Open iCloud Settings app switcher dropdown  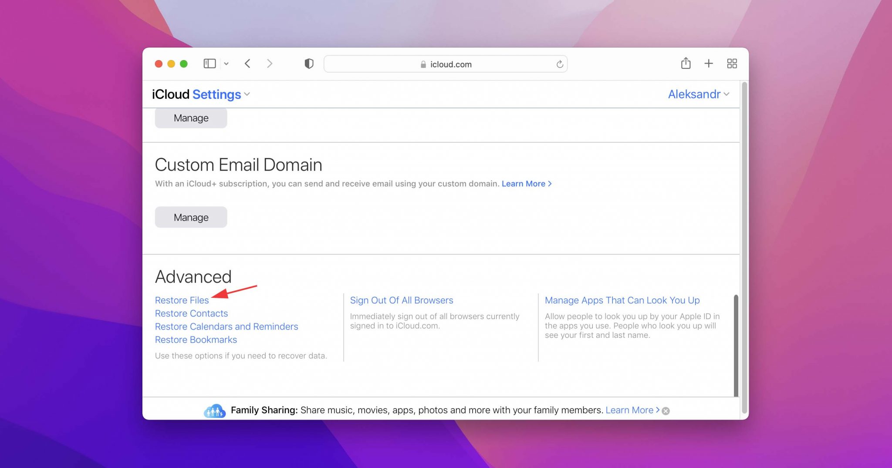tap(247, 94)
